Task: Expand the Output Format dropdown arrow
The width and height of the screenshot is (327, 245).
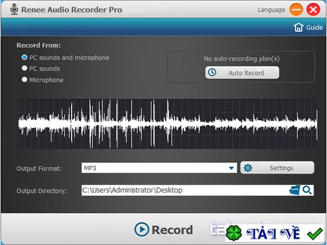Action: coord(231,168)
